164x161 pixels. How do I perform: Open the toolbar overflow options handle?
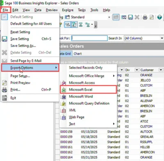(x=96, y=25)
